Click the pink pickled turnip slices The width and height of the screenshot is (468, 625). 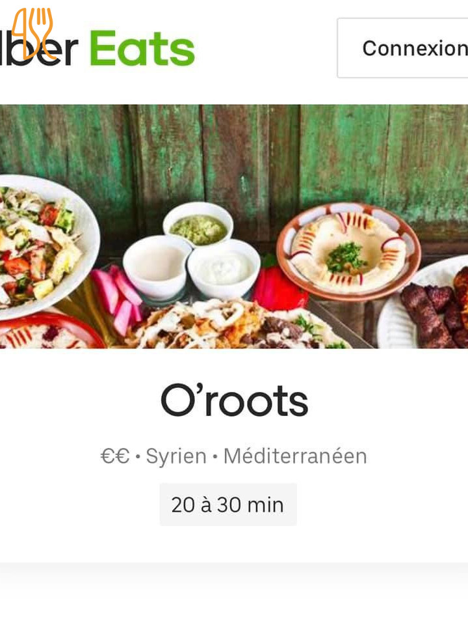[118, 294]
